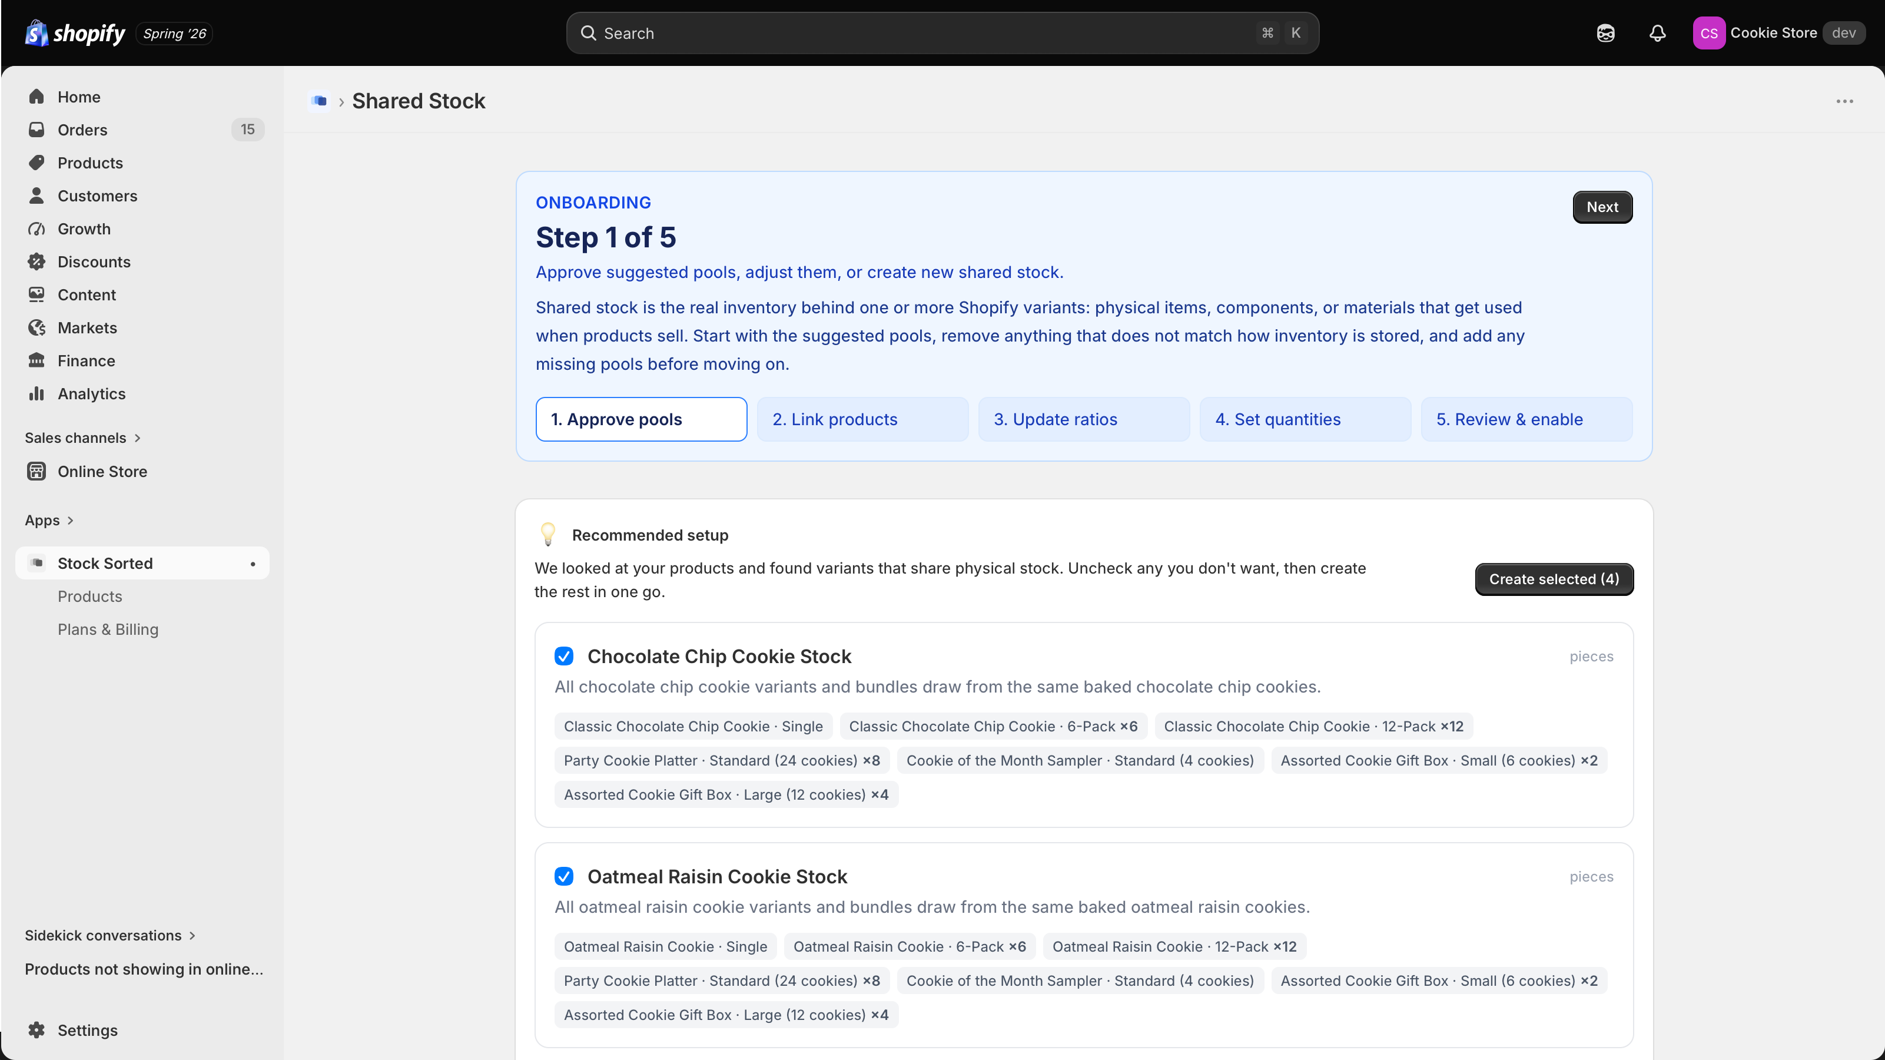The image size is (1885, 1060).
Task: Open the notifications bell icon
Action: pyautogui.click(x=1657, y=33)
